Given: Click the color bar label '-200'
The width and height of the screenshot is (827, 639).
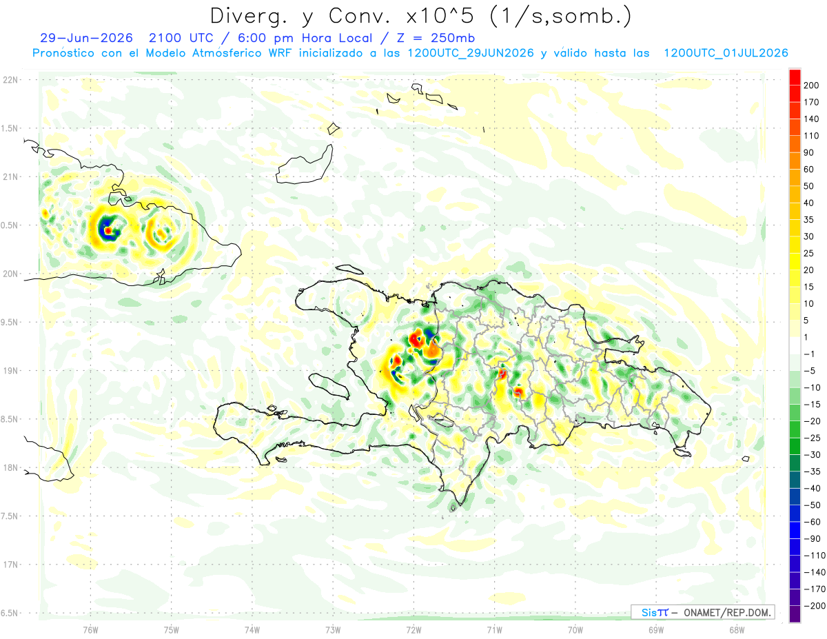Looking at the screenshot, I should pos(814,605).
